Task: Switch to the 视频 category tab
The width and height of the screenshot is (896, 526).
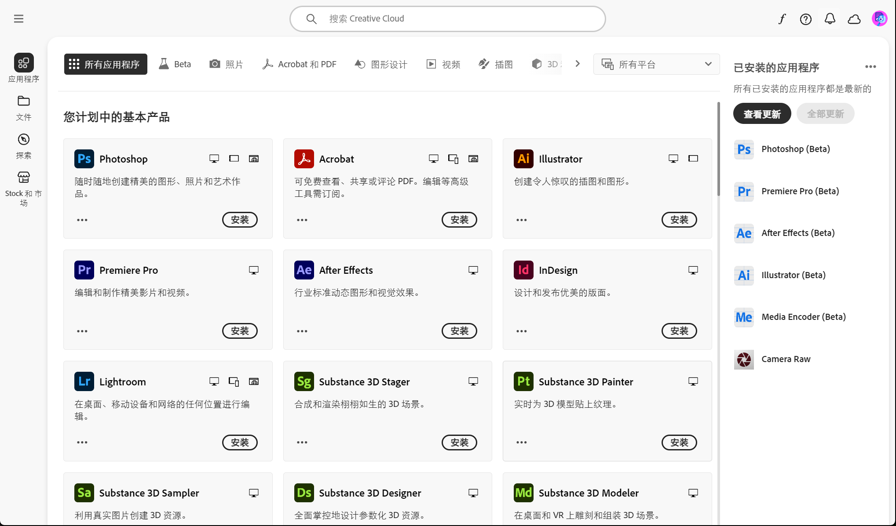Action: (x=443, y=64)
